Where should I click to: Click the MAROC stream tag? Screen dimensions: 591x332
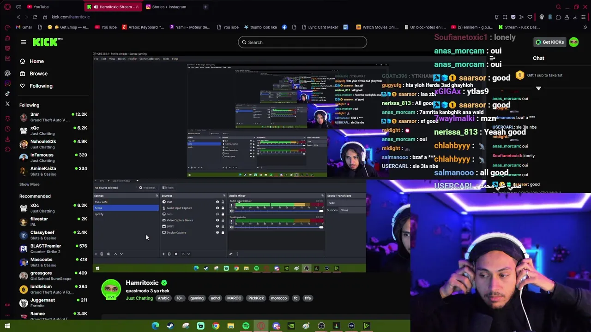click(x=234, y=298)
